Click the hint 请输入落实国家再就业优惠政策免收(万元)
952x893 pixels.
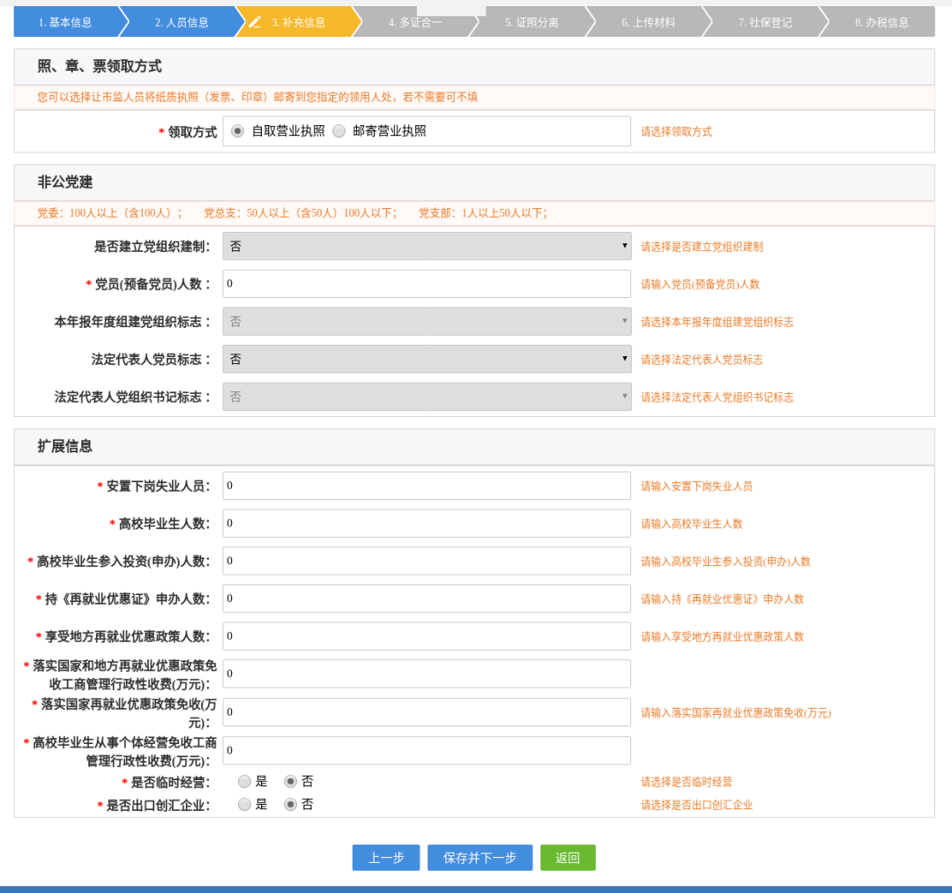click(736, 712)
